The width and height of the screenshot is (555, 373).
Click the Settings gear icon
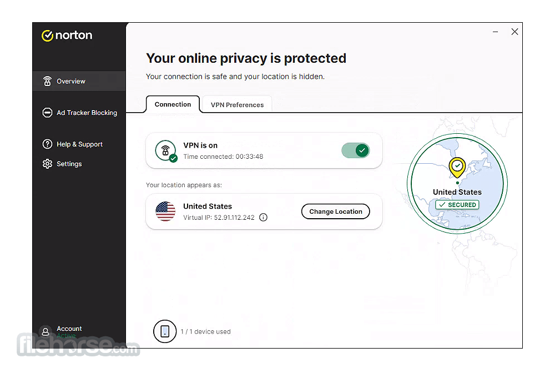[x=47, y=164]
